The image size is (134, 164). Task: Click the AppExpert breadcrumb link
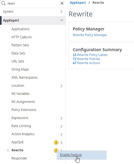click(x=78, y=3)
